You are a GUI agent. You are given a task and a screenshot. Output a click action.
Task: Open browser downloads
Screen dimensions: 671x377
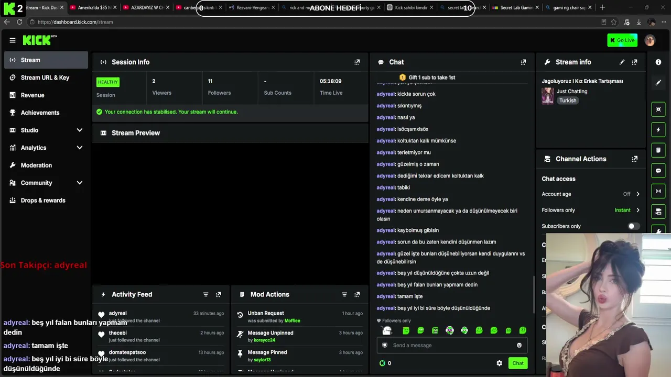pos(638,22)
